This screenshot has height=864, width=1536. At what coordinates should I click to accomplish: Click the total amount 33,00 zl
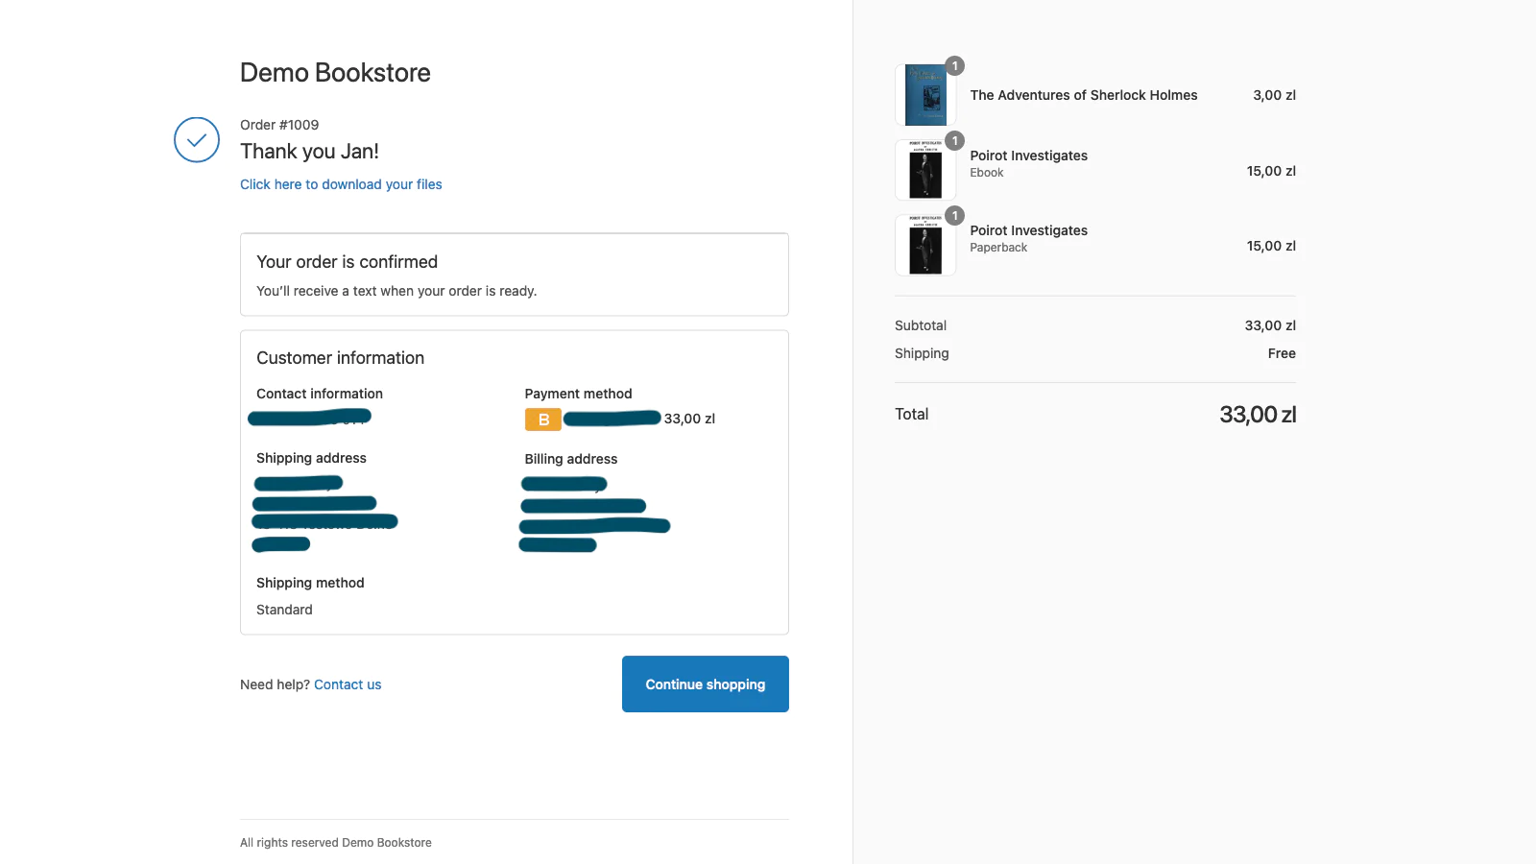point(1257,415)
